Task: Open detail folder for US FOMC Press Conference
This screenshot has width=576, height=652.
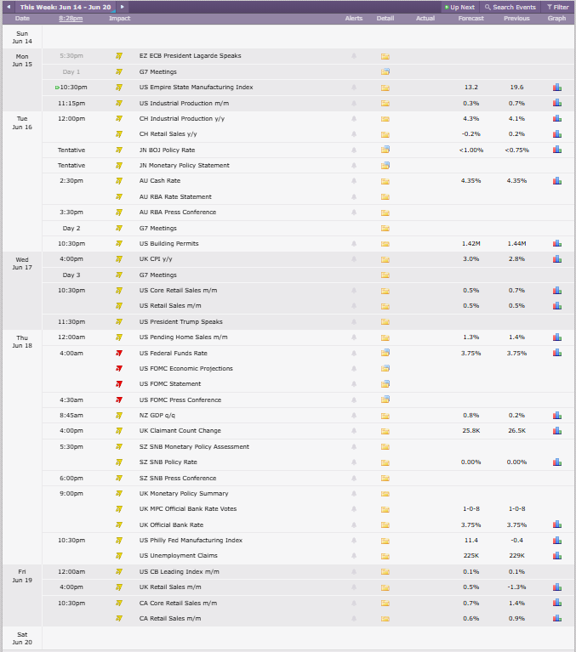Action: tap(385, 400)
